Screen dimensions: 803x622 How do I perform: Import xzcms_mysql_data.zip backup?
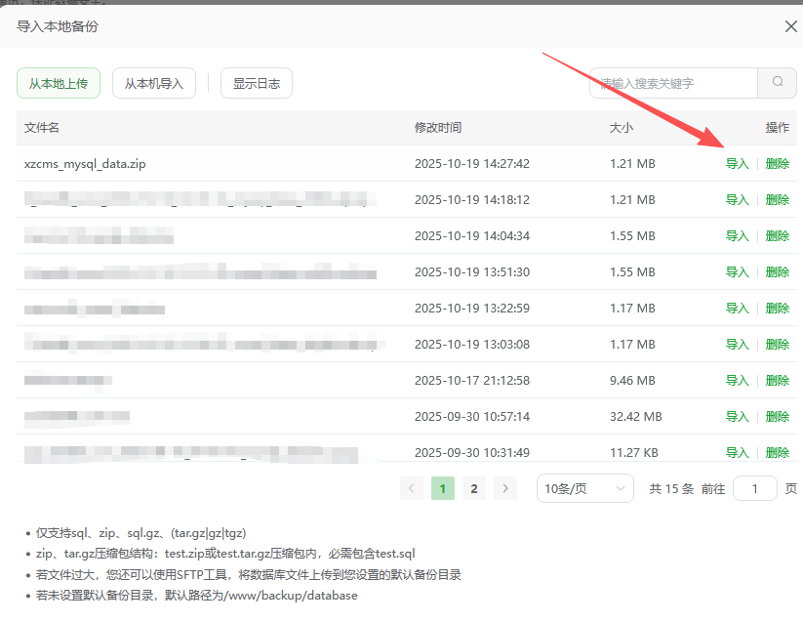[x=737, y=164]
